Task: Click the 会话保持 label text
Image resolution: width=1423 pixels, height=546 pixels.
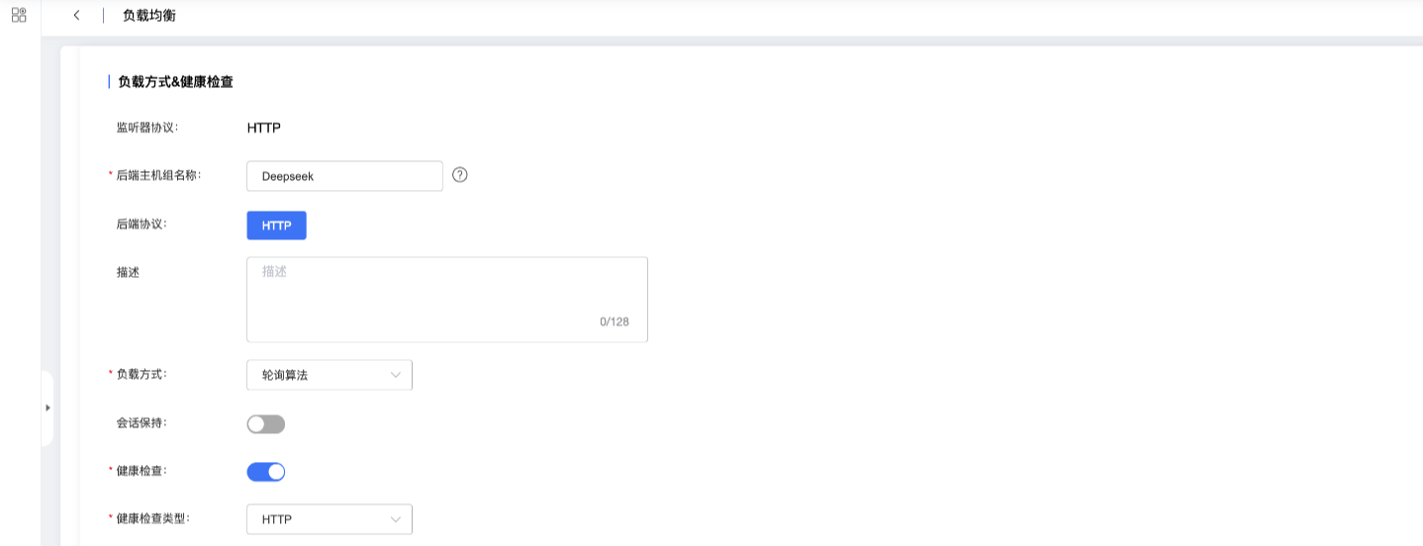Action: tap(142, 423)
